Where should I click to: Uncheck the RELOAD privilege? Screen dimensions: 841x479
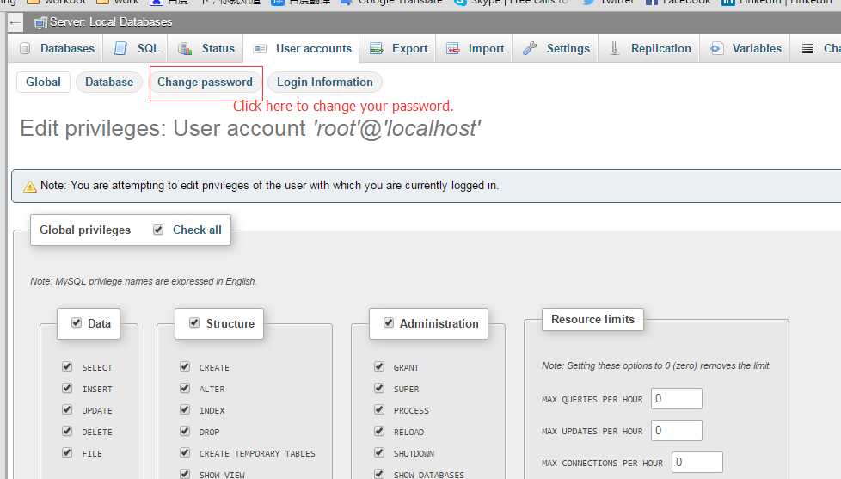click(379, 431)
